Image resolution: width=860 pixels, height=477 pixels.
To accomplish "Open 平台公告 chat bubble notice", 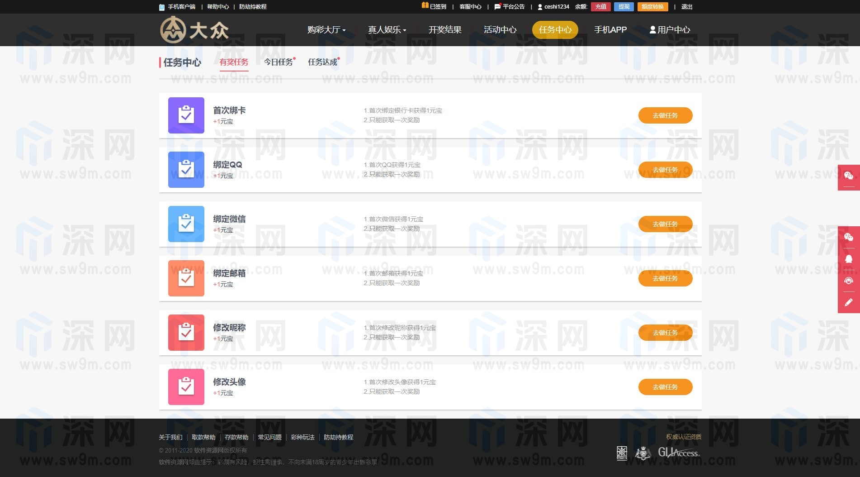I will point(510,7).
